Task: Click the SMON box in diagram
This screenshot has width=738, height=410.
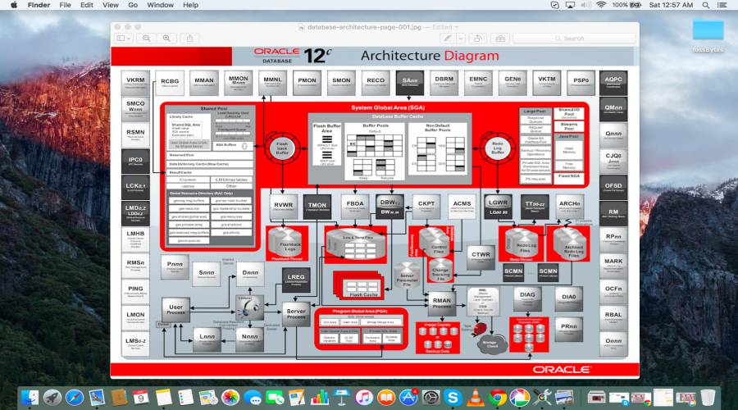Action: pos(341,83)
